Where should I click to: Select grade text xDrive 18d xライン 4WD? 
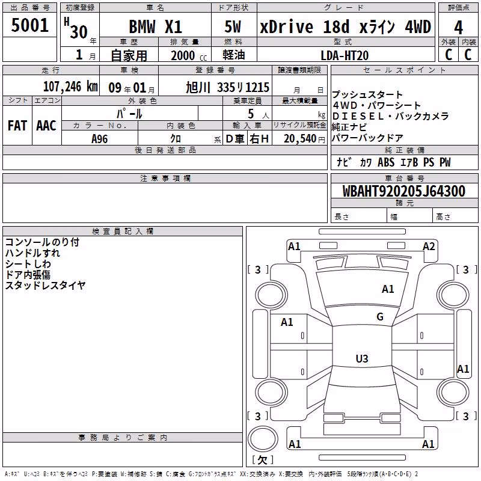(x=346, y=26)
